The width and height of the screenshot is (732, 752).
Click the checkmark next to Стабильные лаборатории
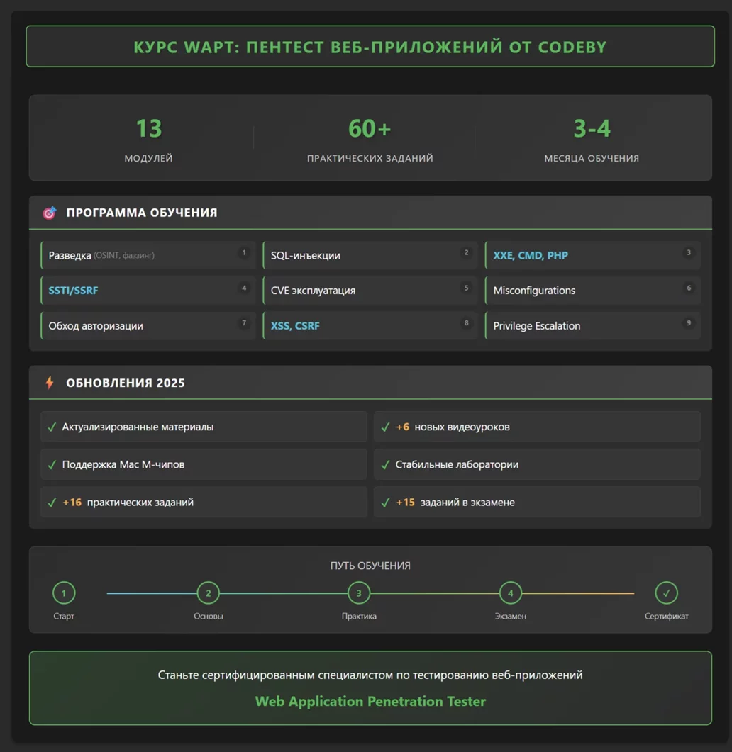click(385, 465)
